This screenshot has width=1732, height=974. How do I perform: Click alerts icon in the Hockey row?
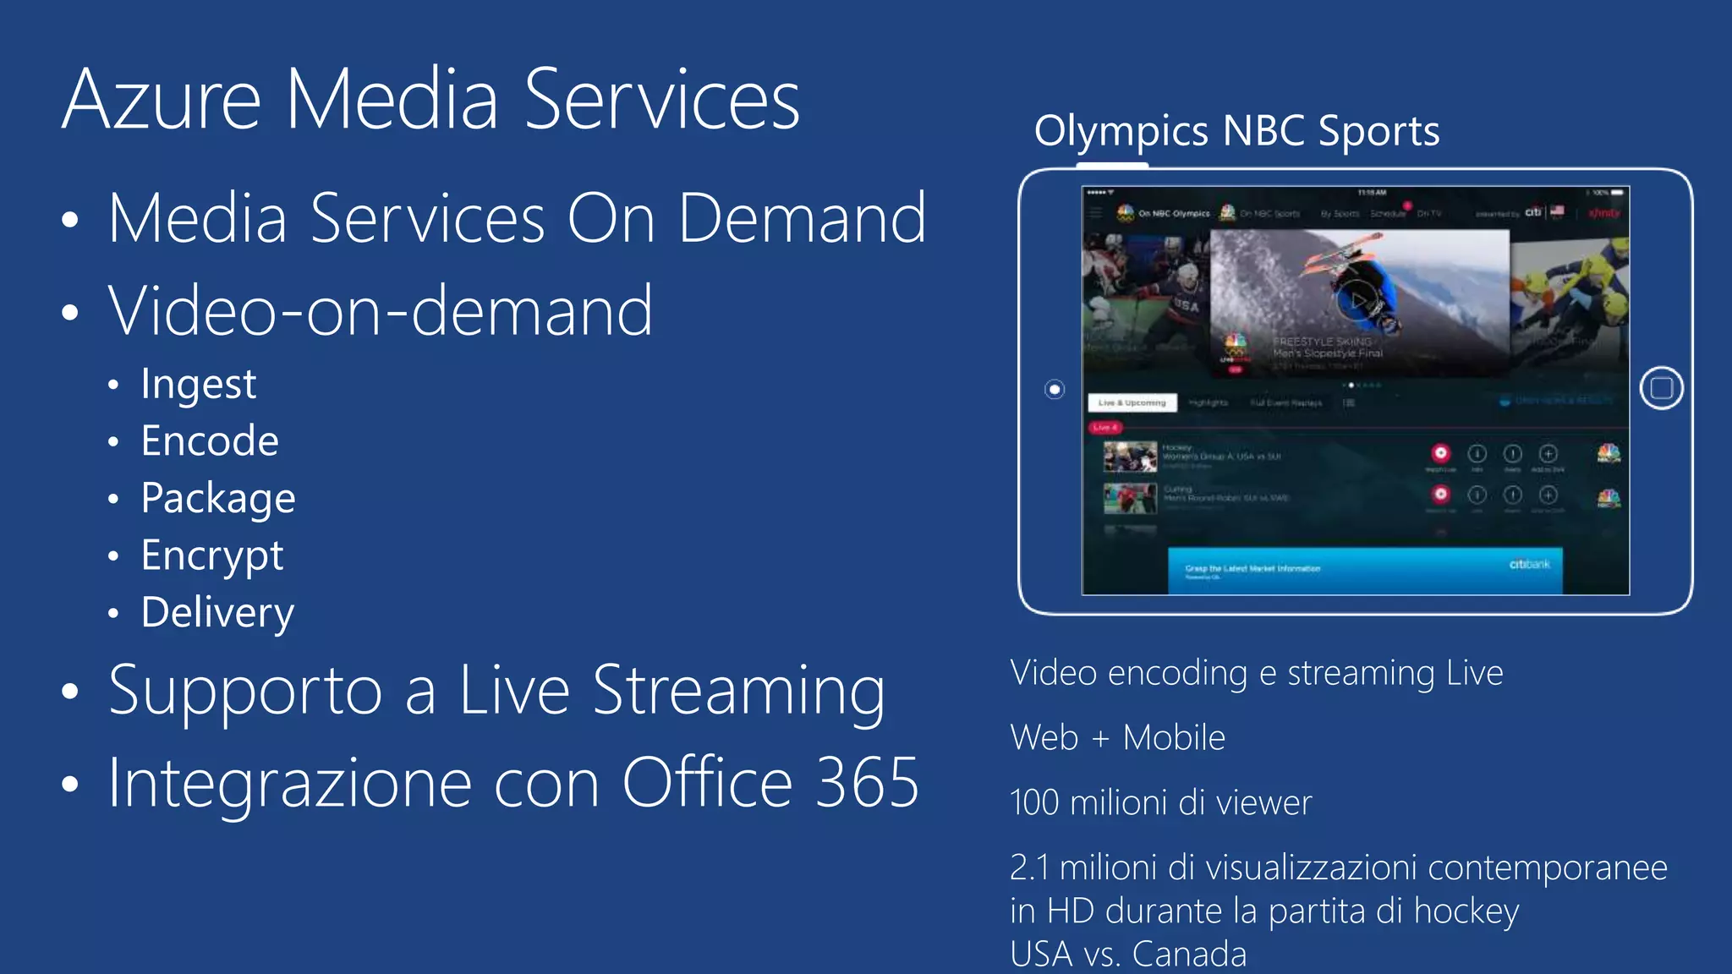click(x=1513, y=454)
